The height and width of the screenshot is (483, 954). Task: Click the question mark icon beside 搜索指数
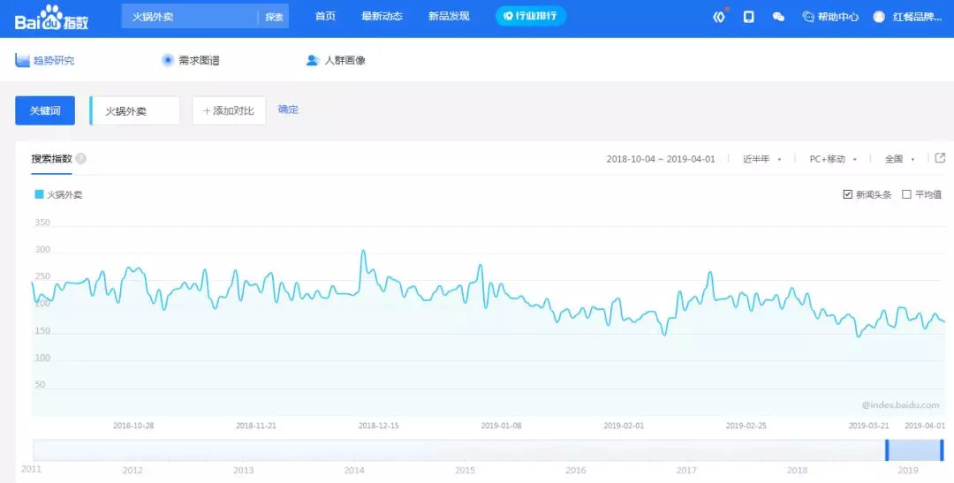pos(81,159)
